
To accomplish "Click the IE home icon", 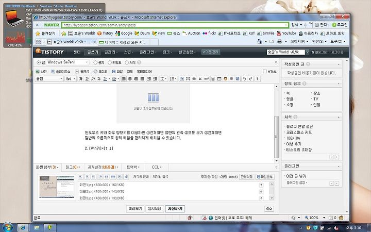I will click(x=260, y=41).
